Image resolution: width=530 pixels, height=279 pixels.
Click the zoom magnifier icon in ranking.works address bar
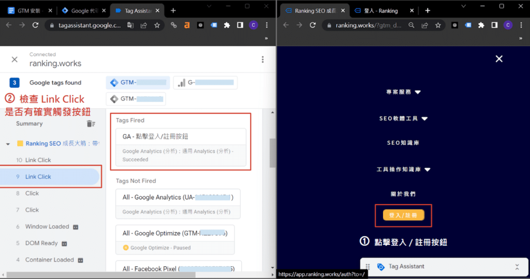pos(411,25)
